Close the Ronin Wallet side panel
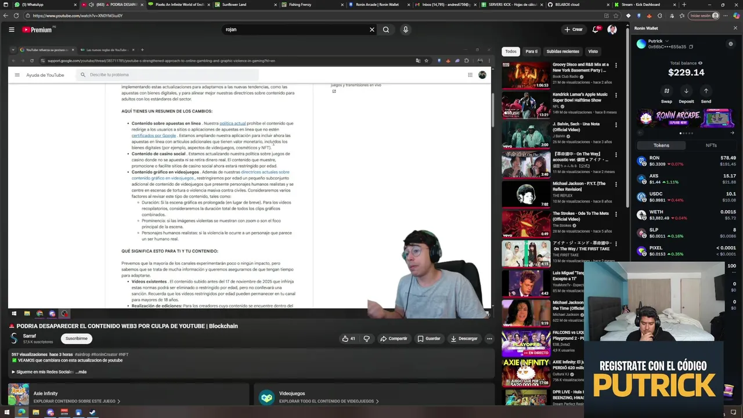743x418 pixels. pyautogui.click(x=735, y=28)
